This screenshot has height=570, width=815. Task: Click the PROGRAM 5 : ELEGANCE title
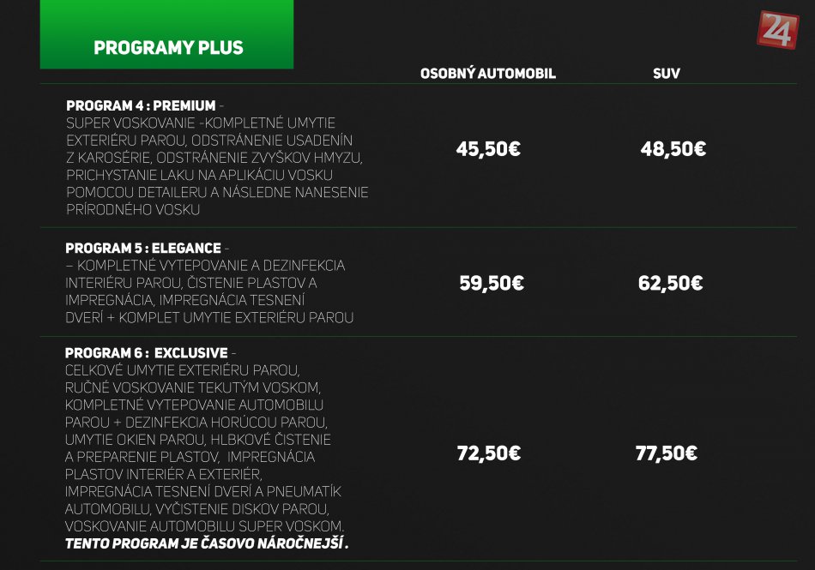[x=143, y=248]
